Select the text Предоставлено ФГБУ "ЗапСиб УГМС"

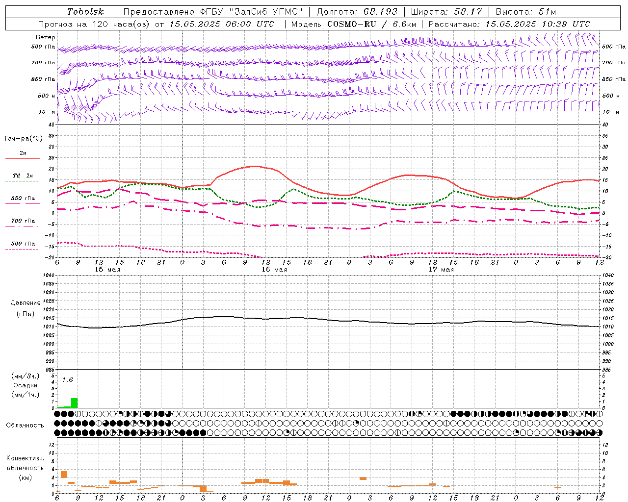click(x=213, y=12)
